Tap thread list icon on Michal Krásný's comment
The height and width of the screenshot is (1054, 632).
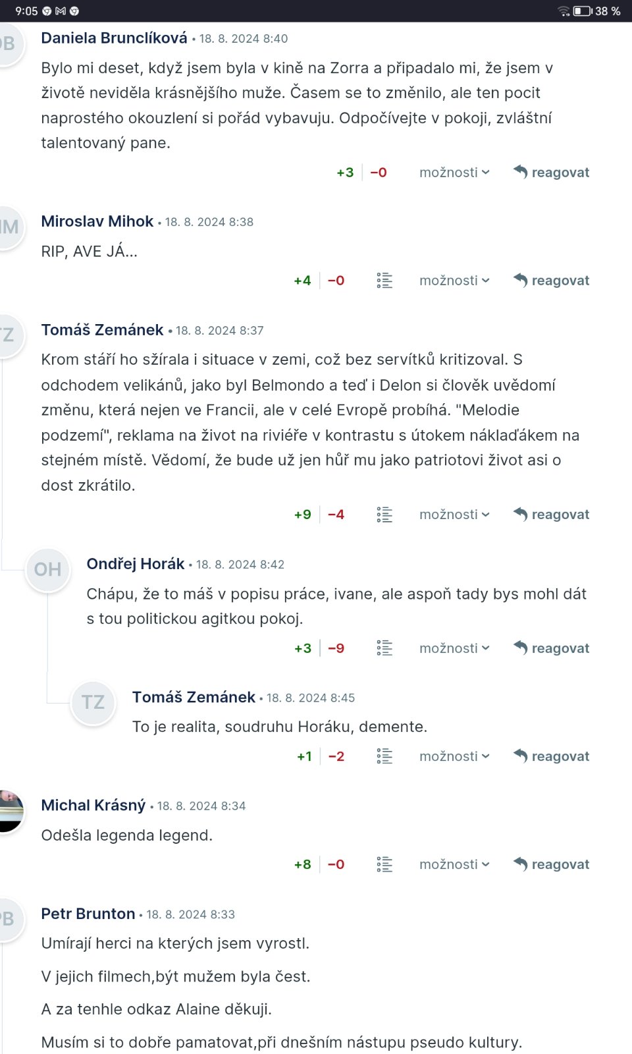pyautogui.click(x=384, y=864)
